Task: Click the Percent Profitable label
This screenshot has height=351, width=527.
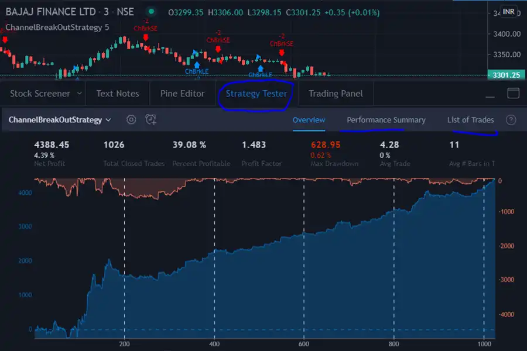Action: tap(201, 164)
